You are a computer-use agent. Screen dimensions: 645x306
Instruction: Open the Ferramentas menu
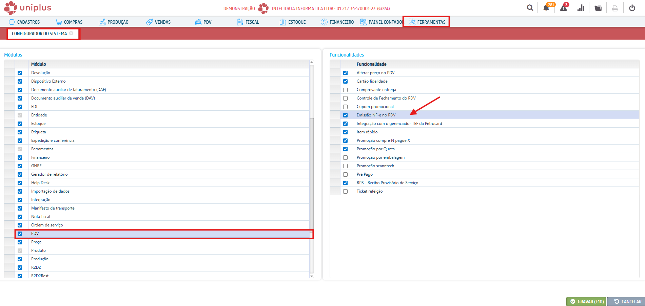[427, 22]
